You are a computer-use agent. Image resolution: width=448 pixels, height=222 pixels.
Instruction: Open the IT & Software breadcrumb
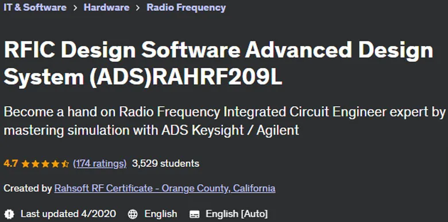(x=35, y=7)
